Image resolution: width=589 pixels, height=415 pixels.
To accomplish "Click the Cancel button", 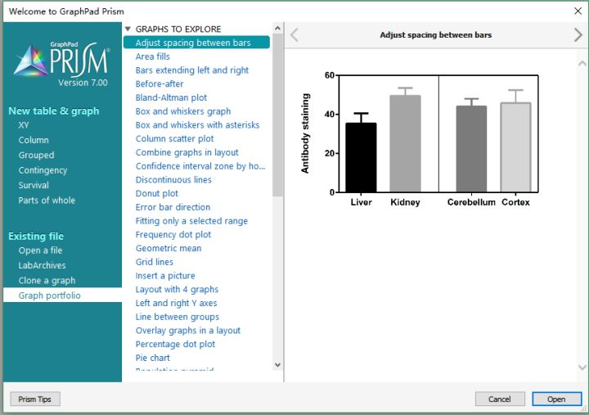I will click(499, 399).
